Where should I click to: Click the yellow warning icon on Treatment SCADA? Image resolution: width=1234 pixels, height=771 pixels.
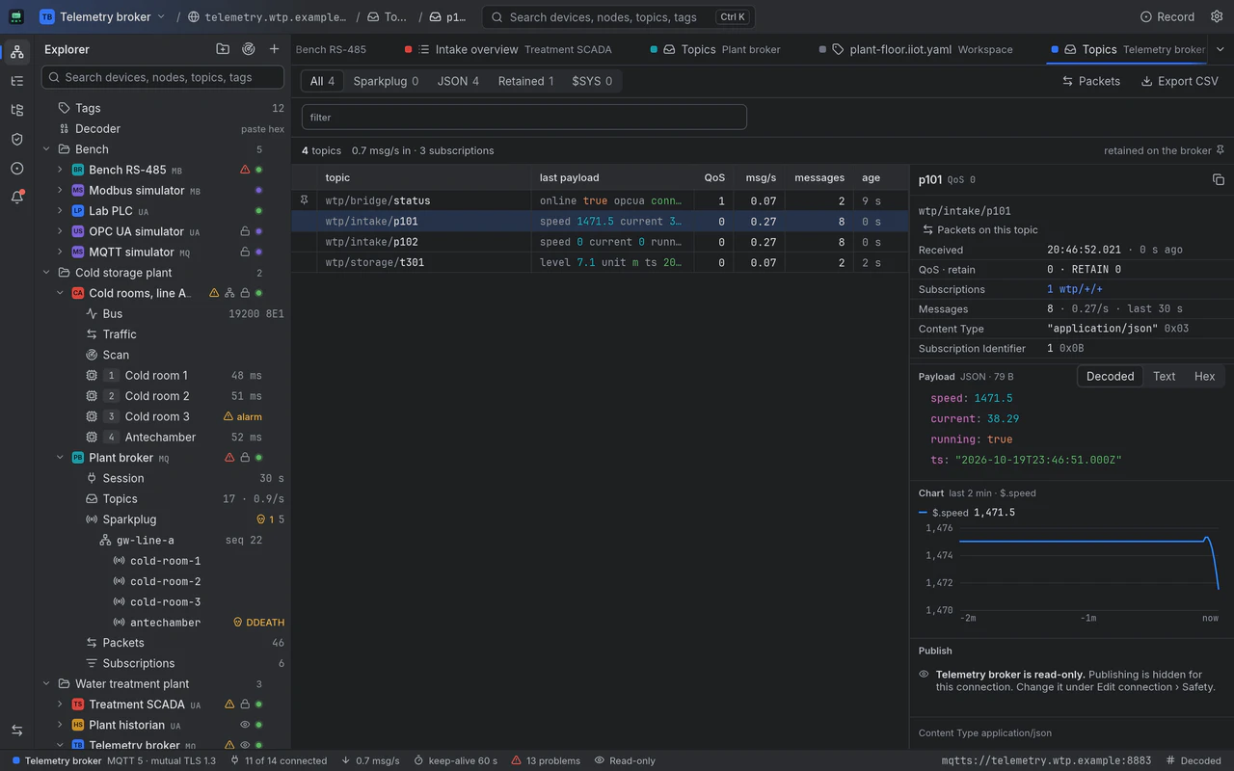click(229, 705)
